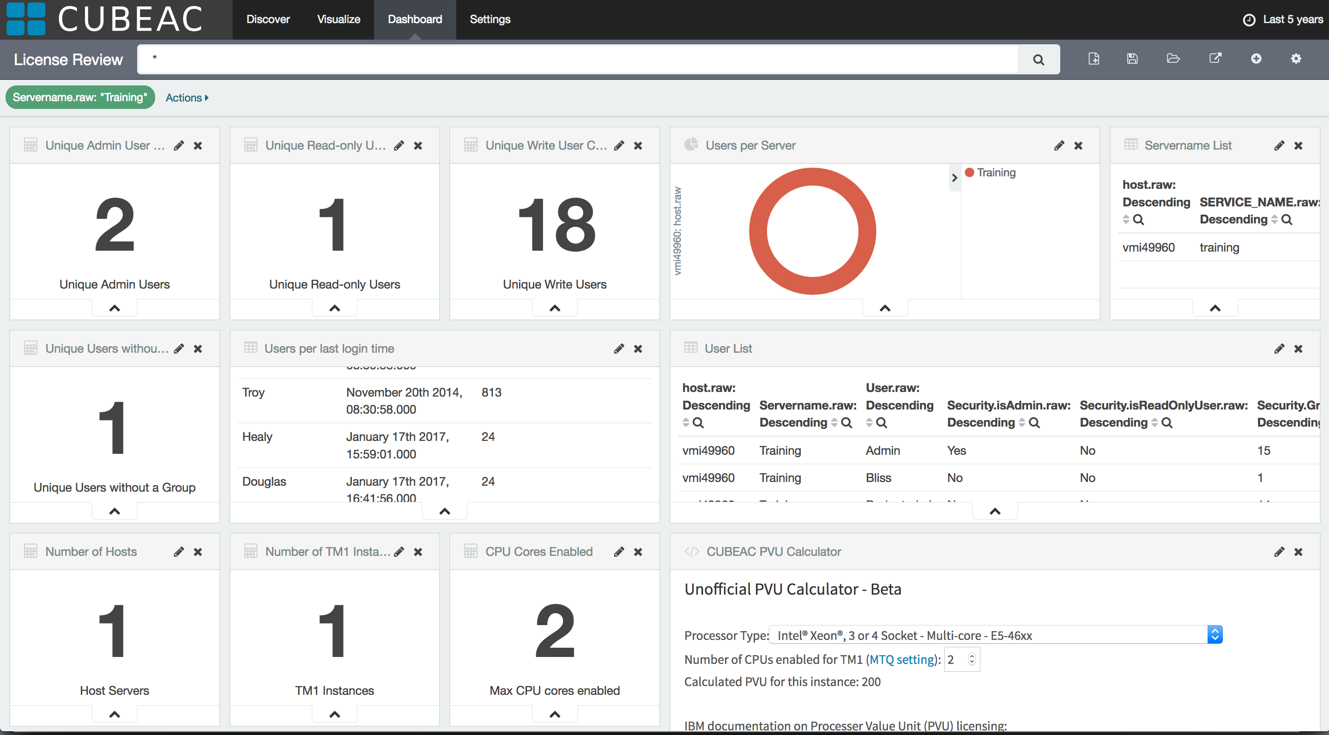Toggle spy panel under Max CPU cores enabled
This screenshot has width=1329, height=735.
[555, 714]
